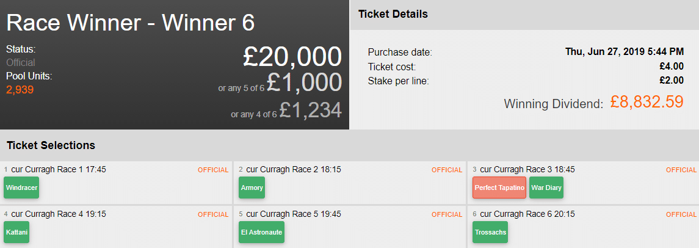Image resolution: width=699 pixels, height=248 pixels.
Task: Select the El Astronaute badge
Action: click(x=261, y=233)
